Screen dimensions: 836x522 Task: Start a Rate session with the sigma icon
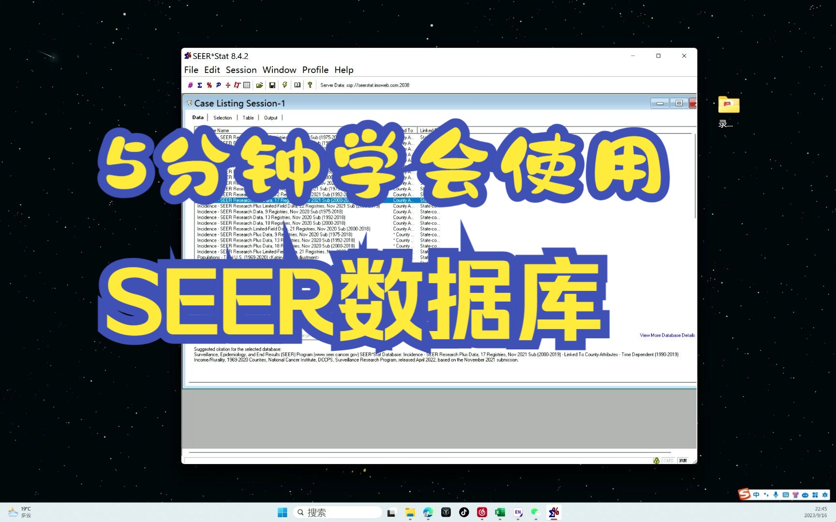pos(199,85)
